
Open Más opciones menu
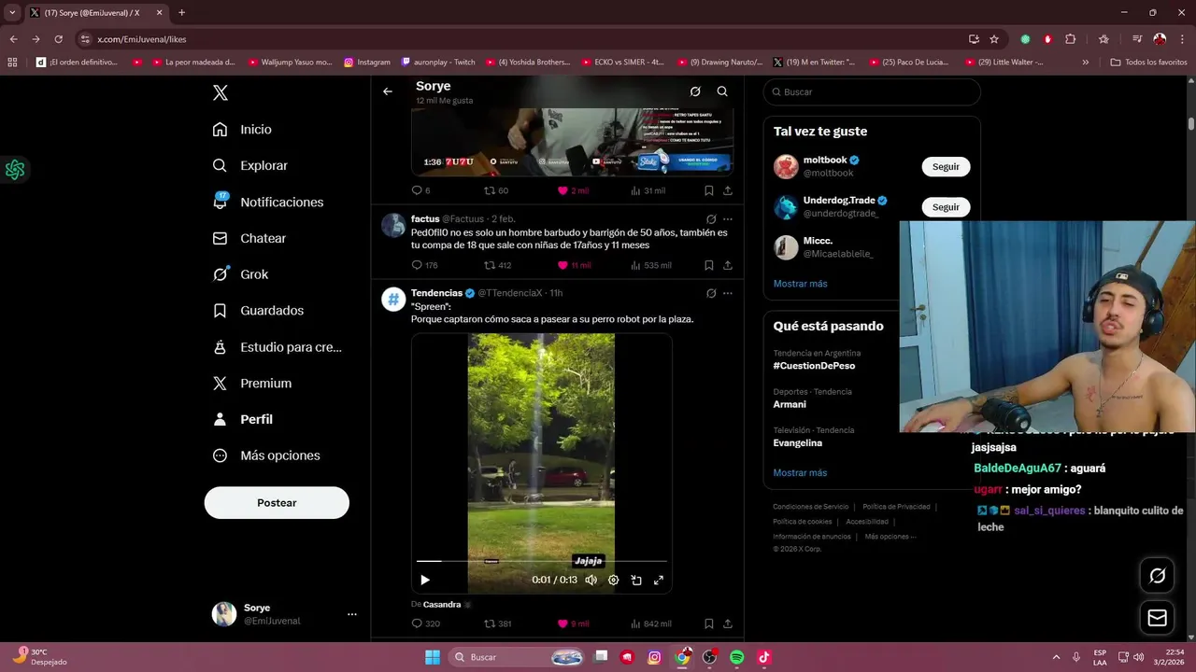(x=265, y=455)
